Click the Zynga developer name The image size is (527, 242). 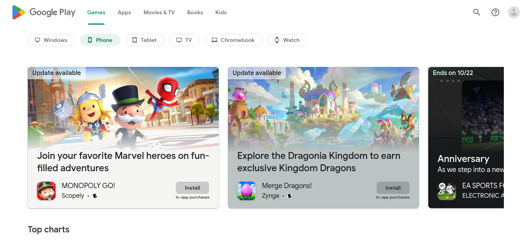click(x=270, y=195)
